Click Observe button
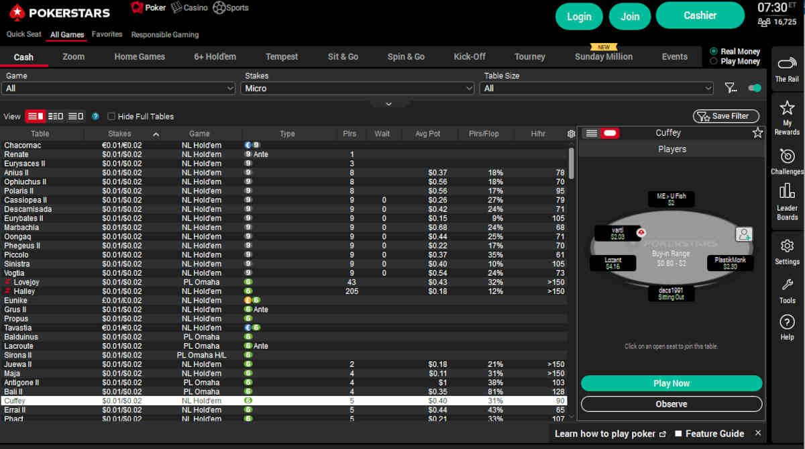The width and height of the screenshot is (805, 449). pos(672,404)
